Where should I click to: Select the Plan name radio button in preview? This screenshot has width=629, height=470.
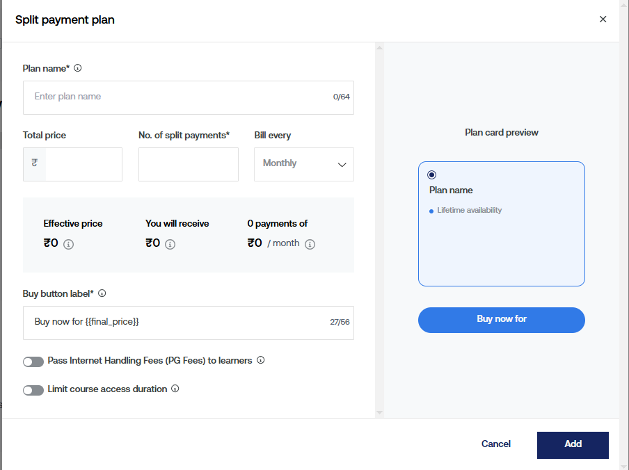coord(432,175)
